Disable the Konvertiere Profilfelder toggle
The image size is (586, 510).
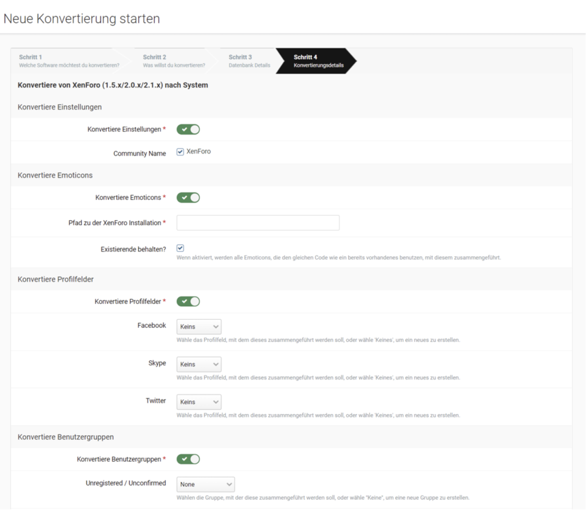pyautogui.click(x=188, y=301)
